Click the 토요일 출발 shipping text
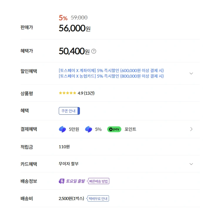The height and width of the screenshot is (210, 203). click(x=75, y=181)
